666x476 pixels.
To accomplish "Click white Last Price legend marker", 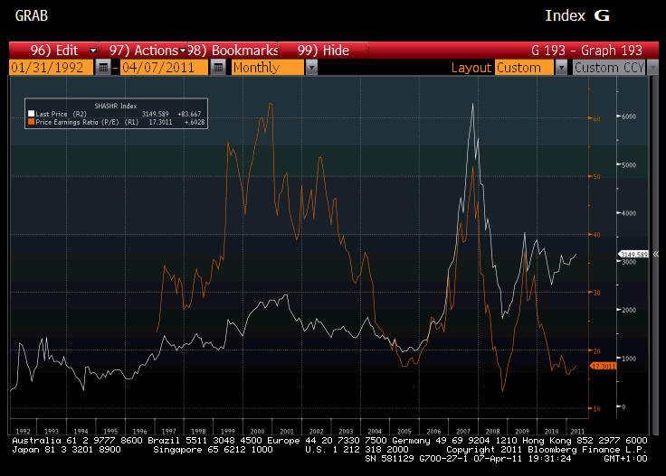I will coord(32,114).
